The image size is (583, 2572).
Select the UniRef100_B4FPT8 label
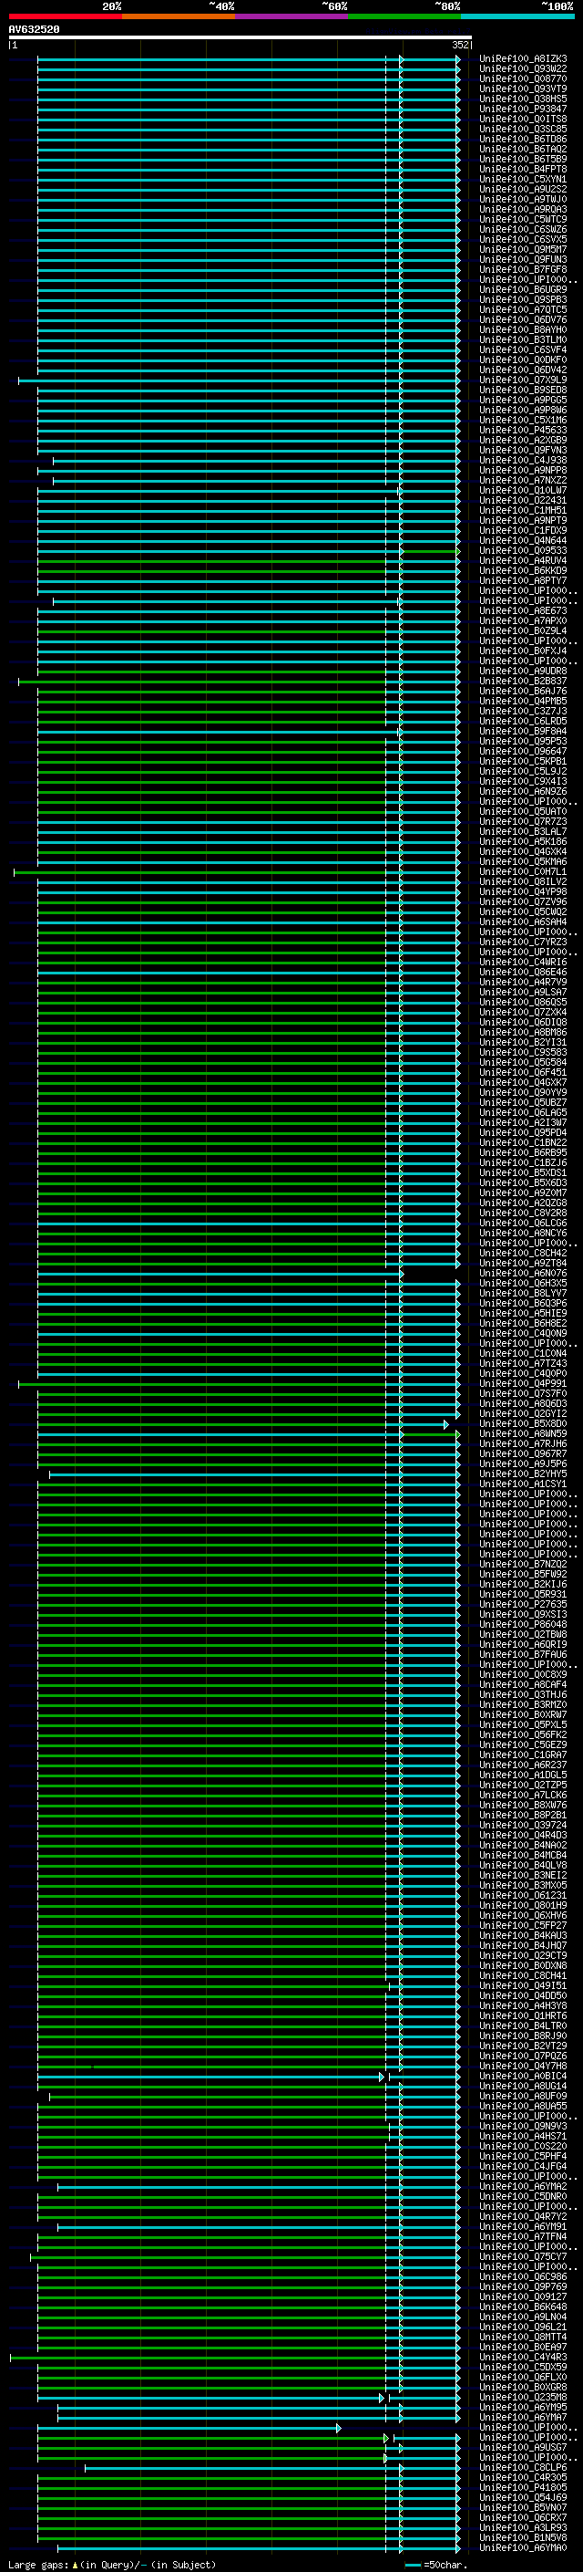click(x=523, y=169)
